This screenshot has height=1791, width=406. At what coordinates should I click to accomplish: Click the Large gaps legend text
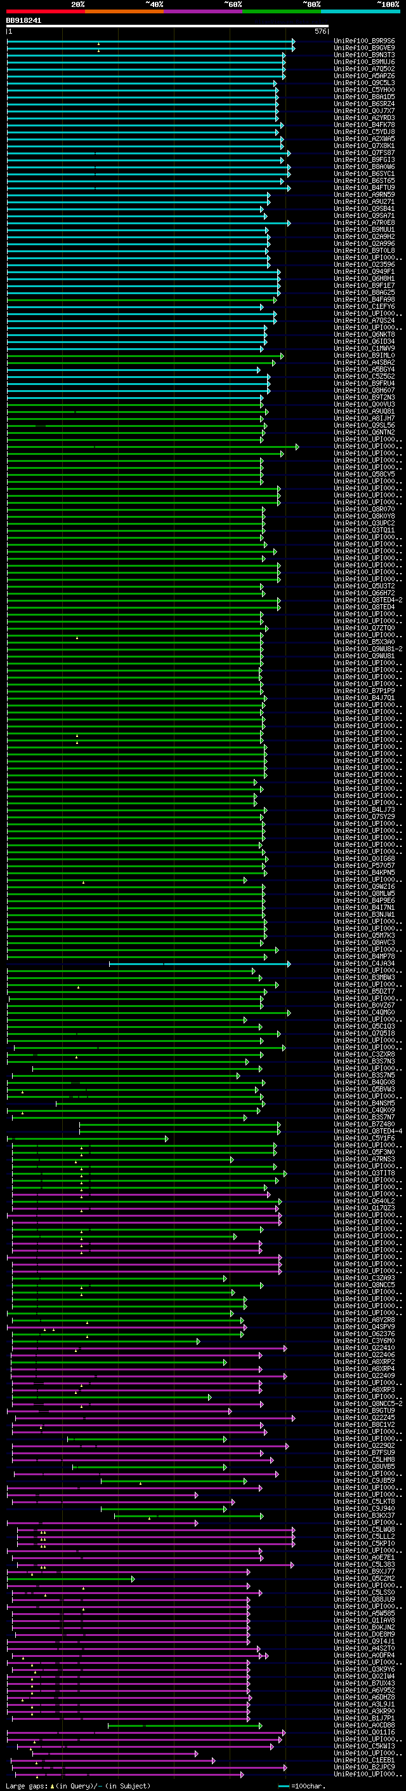(78, 1786)
